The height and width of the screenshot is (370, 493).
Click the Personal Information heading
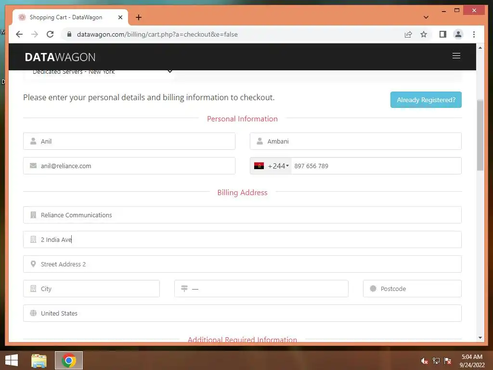coord(242,119)
